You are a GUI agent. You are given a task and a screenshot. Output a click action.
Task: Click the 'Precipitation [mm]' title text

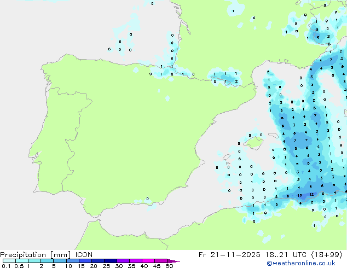click(x=35, y=255)
